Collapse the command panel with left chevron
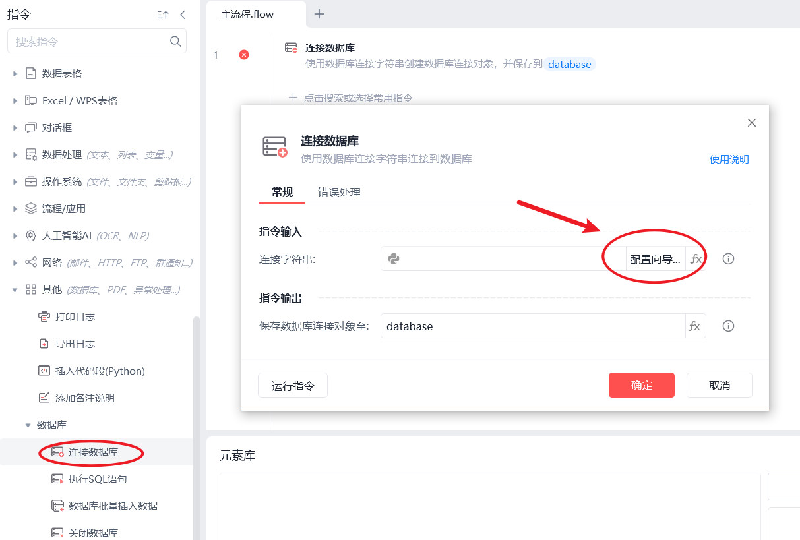800x540 pixels. tap(183, 15)
